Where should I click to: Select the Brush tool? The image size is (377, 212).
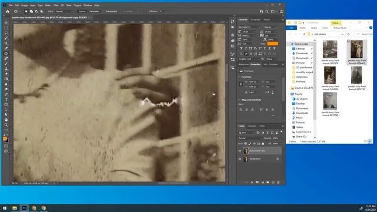click(x=6, y=64)
